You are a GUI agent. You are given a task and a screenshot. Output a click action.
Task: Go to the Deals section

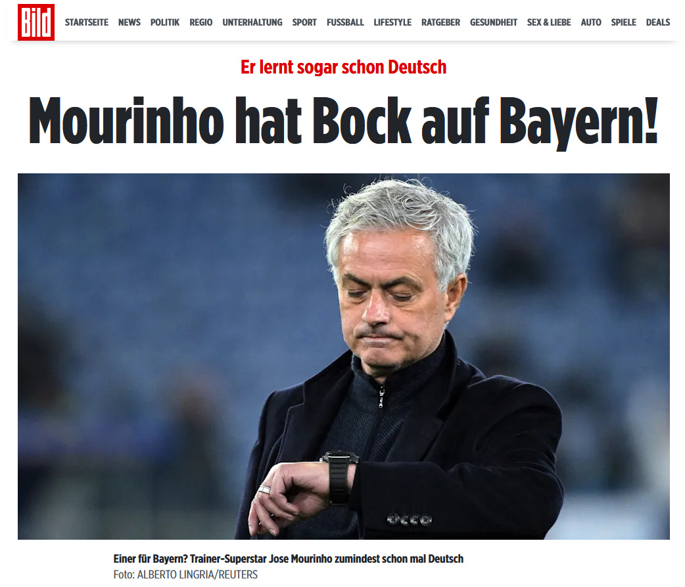pyautogui.click(x=658, y=22)
